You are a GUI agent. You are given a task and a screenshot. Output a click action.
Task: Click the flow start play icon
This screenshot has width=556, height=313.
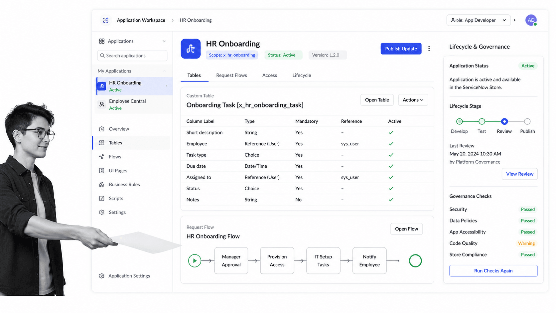[x=195, y=261]
